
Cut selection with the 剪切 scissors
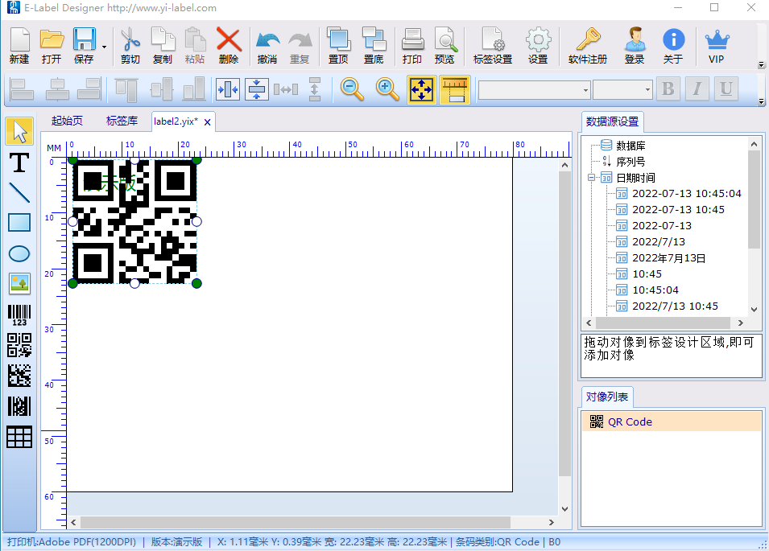pos(130,45)
